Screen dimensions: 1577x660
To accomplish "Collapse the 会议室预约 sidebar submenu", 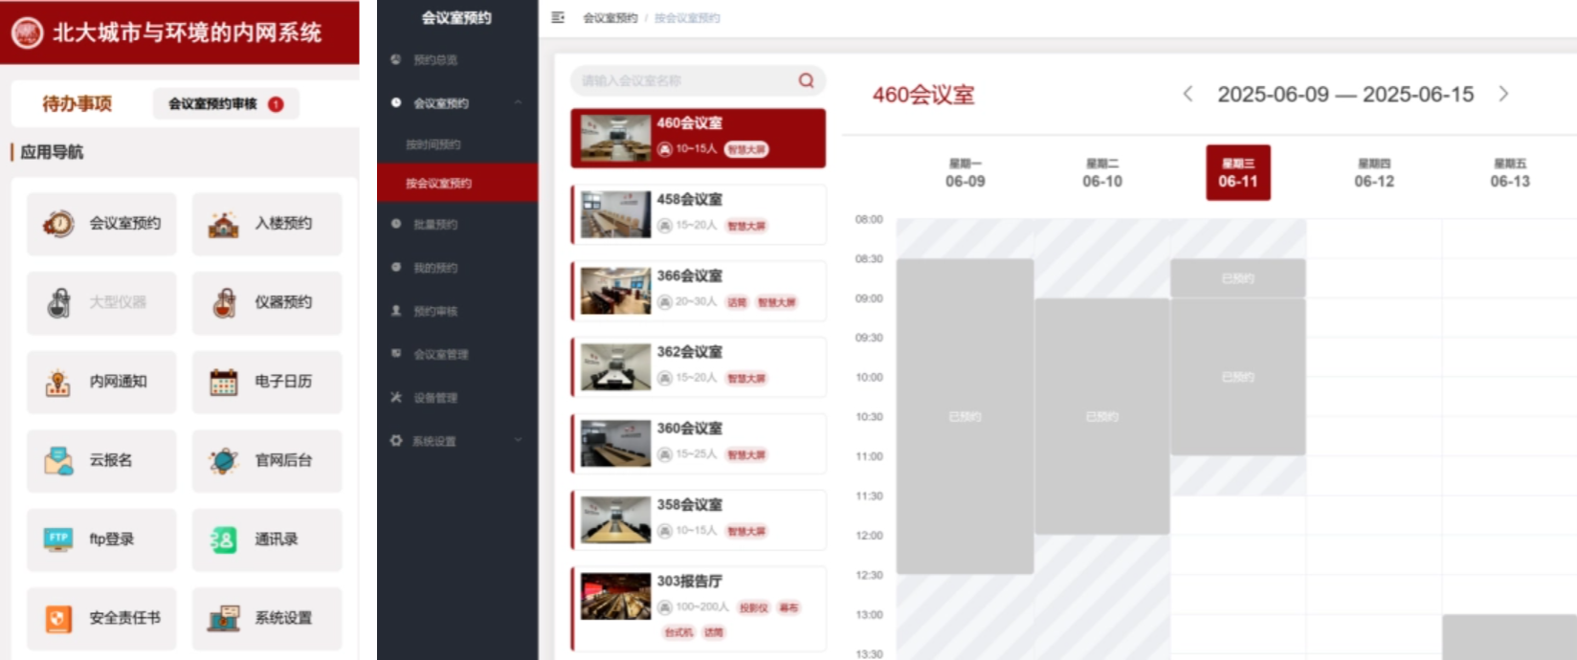I will point(518,102).
